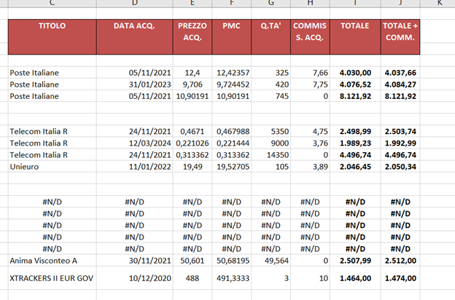Screen dimensions: 455x300
Task: Select total cell 2.512,00
Action: pos(400,261)
